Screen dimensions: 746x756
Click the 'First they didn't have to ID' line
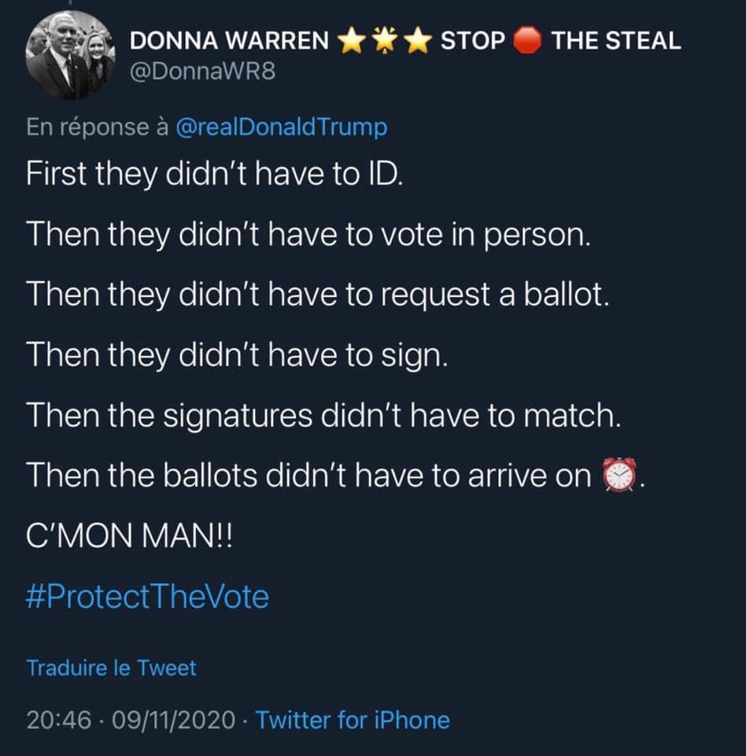click(x=214, y=172)
